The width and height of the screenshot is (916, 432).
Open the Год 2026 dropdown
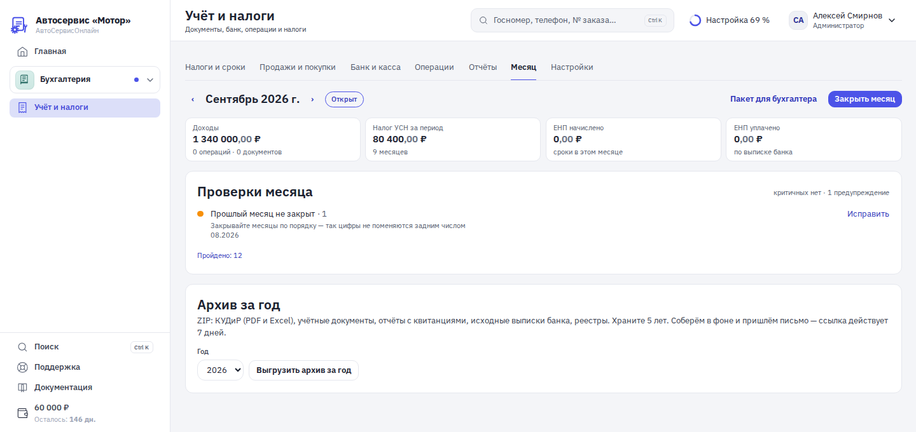point(220,370)
